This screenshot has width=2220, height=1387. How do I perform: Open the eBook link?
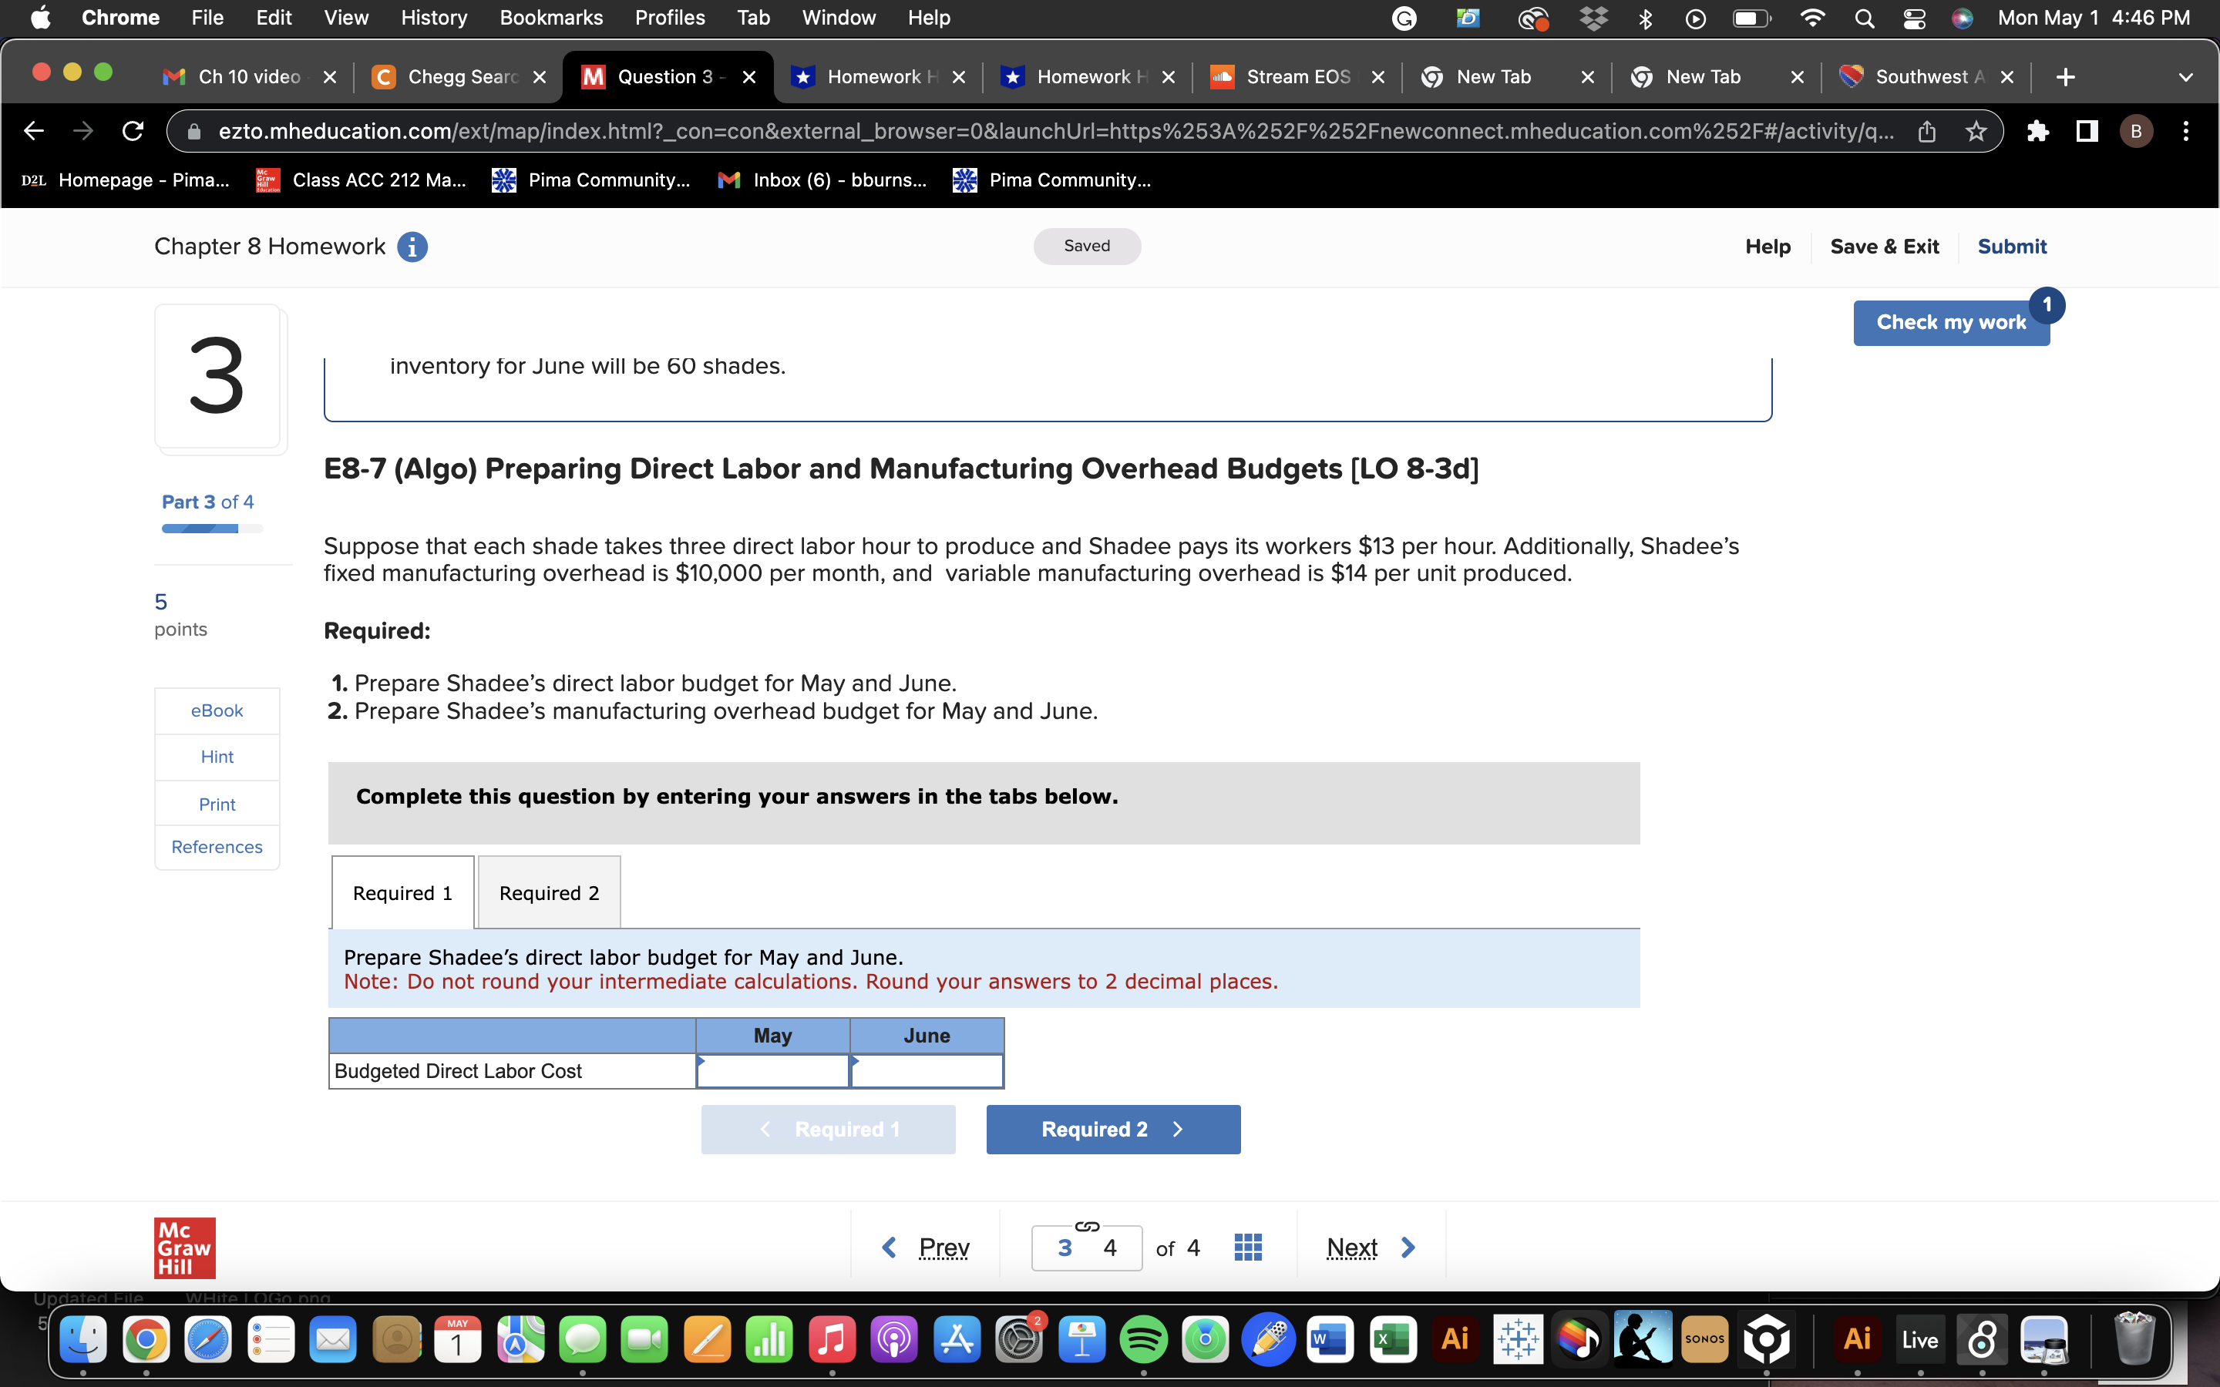(217, 710)
